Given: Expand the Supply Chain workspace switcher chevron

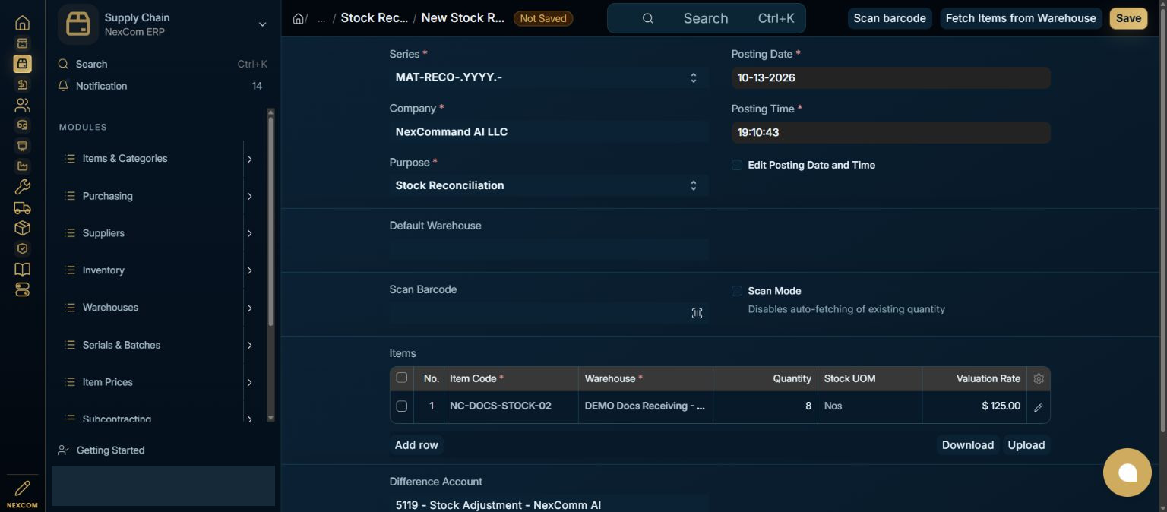Looking at the screenshot, I should click(x=262, y=24).
